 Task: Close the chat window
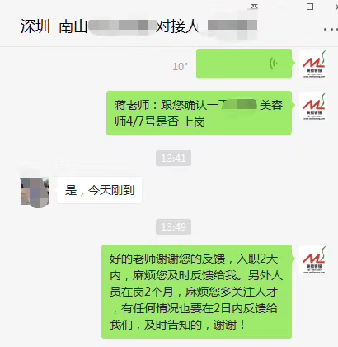click(336, 7)
